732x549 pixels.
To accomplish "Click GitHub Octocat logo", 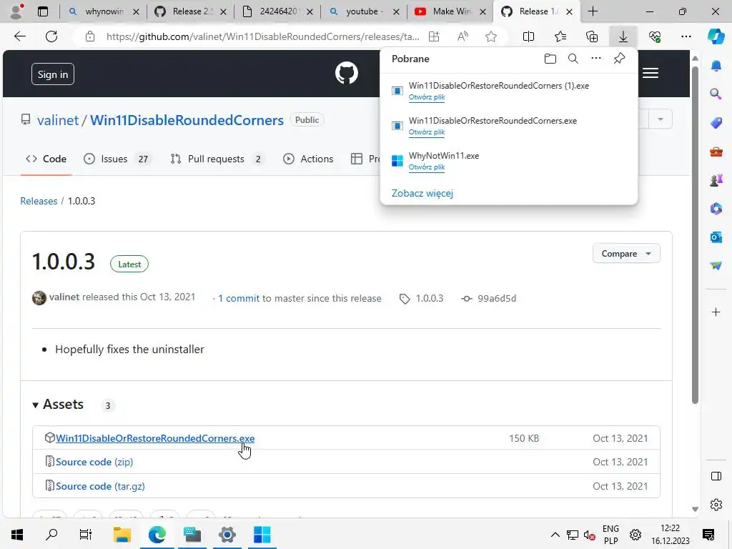I will (x=347, y=74).
